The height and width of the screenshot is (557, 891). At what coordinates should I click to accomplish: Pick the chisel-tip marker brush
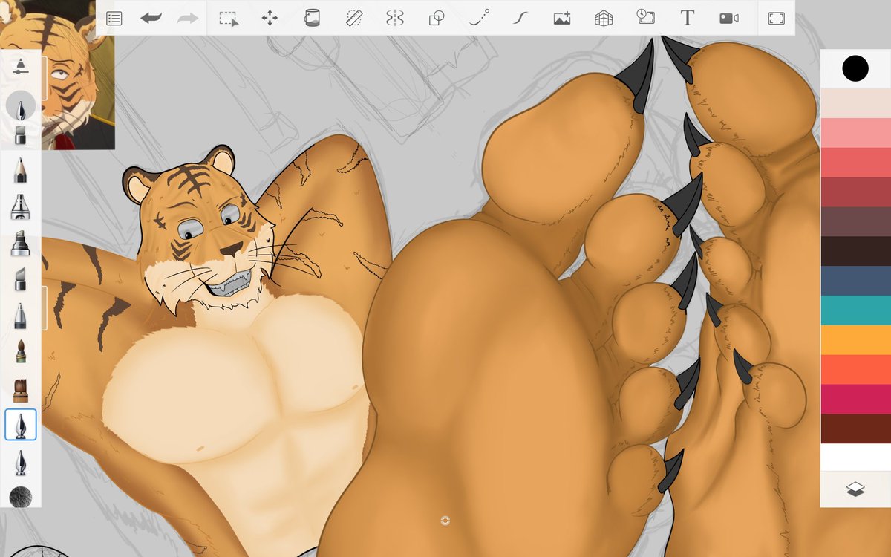click(x=21, y=279)
